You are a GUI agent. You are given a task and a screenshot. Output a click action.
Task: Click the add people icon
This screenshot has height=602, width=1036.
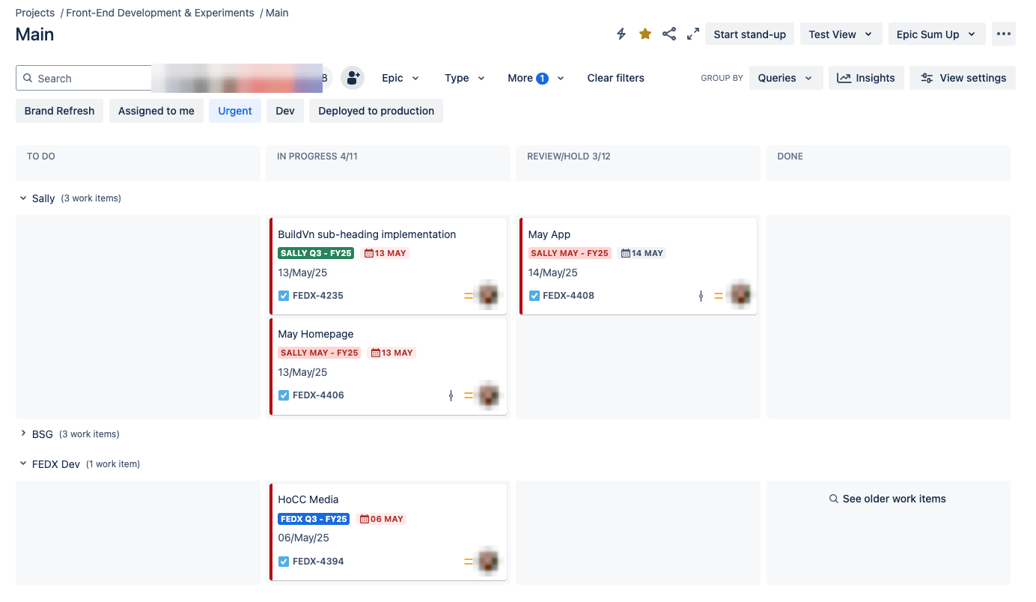click(x=352, y=78)
